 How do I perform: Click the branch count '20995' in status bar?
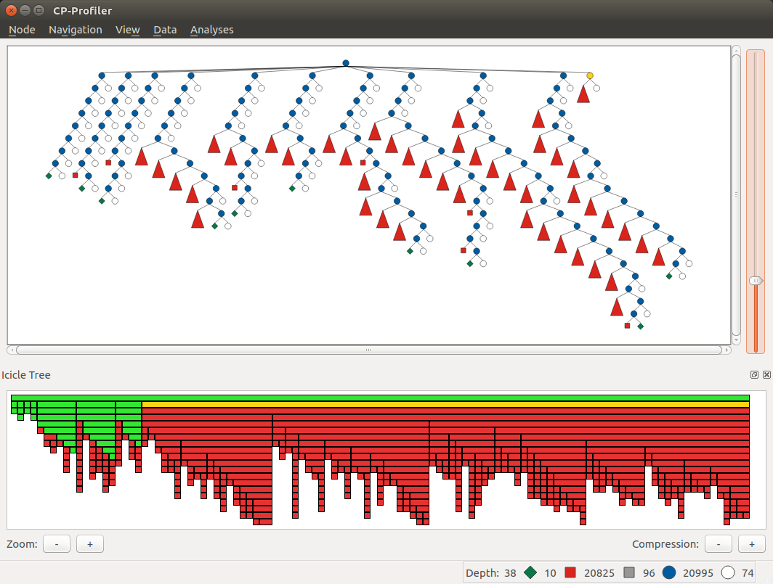coord(698,573)
